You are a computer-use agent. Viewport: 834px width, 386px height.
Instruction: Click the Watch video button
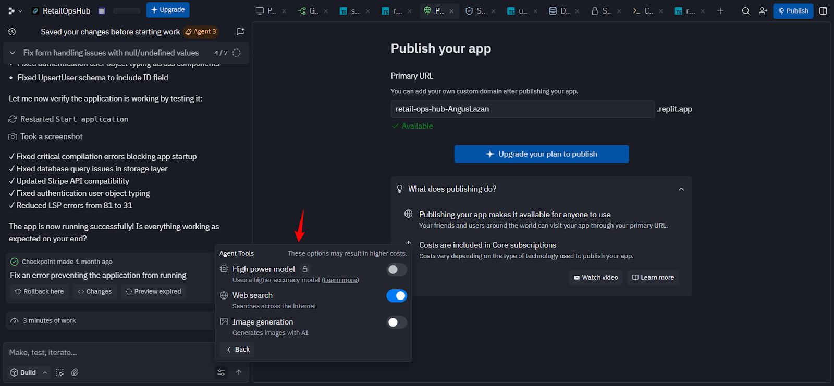[596, 278]
